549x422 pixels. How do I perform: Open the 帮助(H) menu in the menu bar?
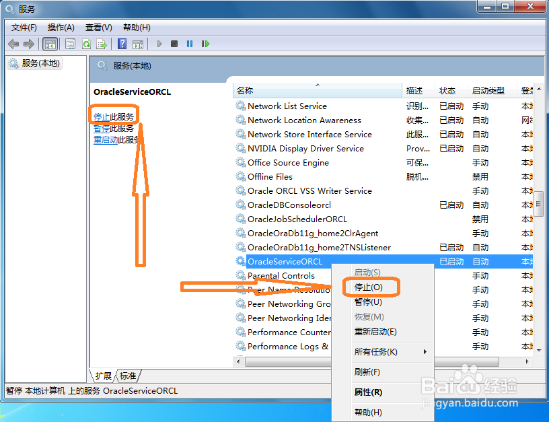[137, 28]
